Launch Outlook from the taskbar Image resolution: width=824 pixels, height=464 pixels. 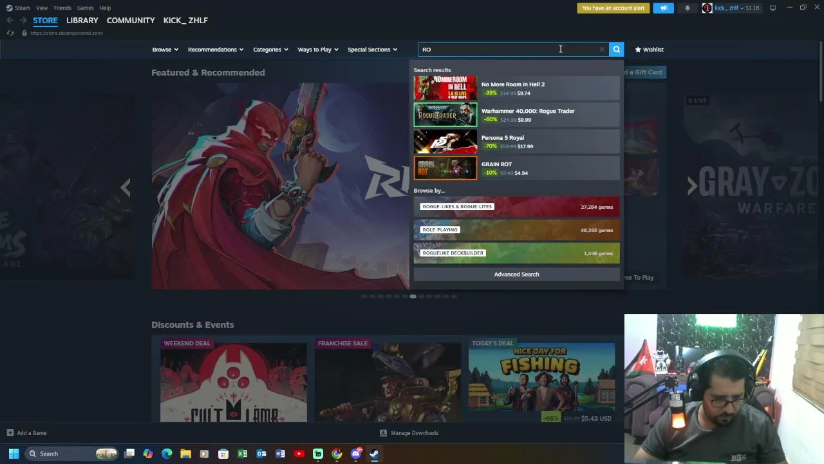click(x=261, y=454)
